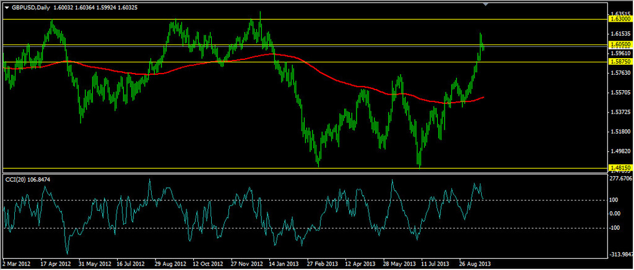634x270 pixels.
Task: Click the 11 Jul 2013 date label
Action: 436,264
